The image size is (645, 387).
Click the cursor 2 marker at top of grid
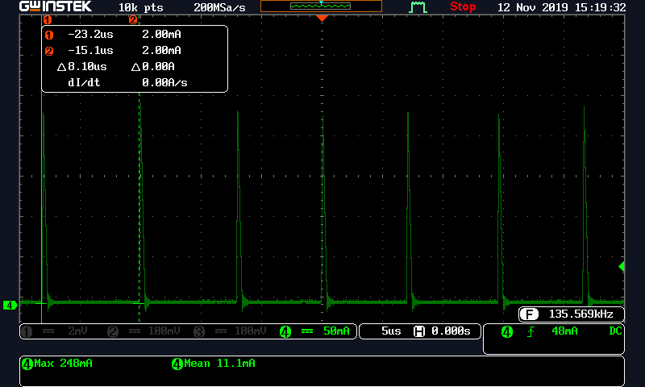(133, 19)
